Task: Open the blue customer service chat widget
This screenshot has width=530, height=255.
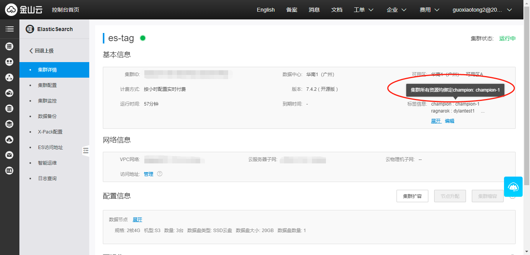Action: 513,187
